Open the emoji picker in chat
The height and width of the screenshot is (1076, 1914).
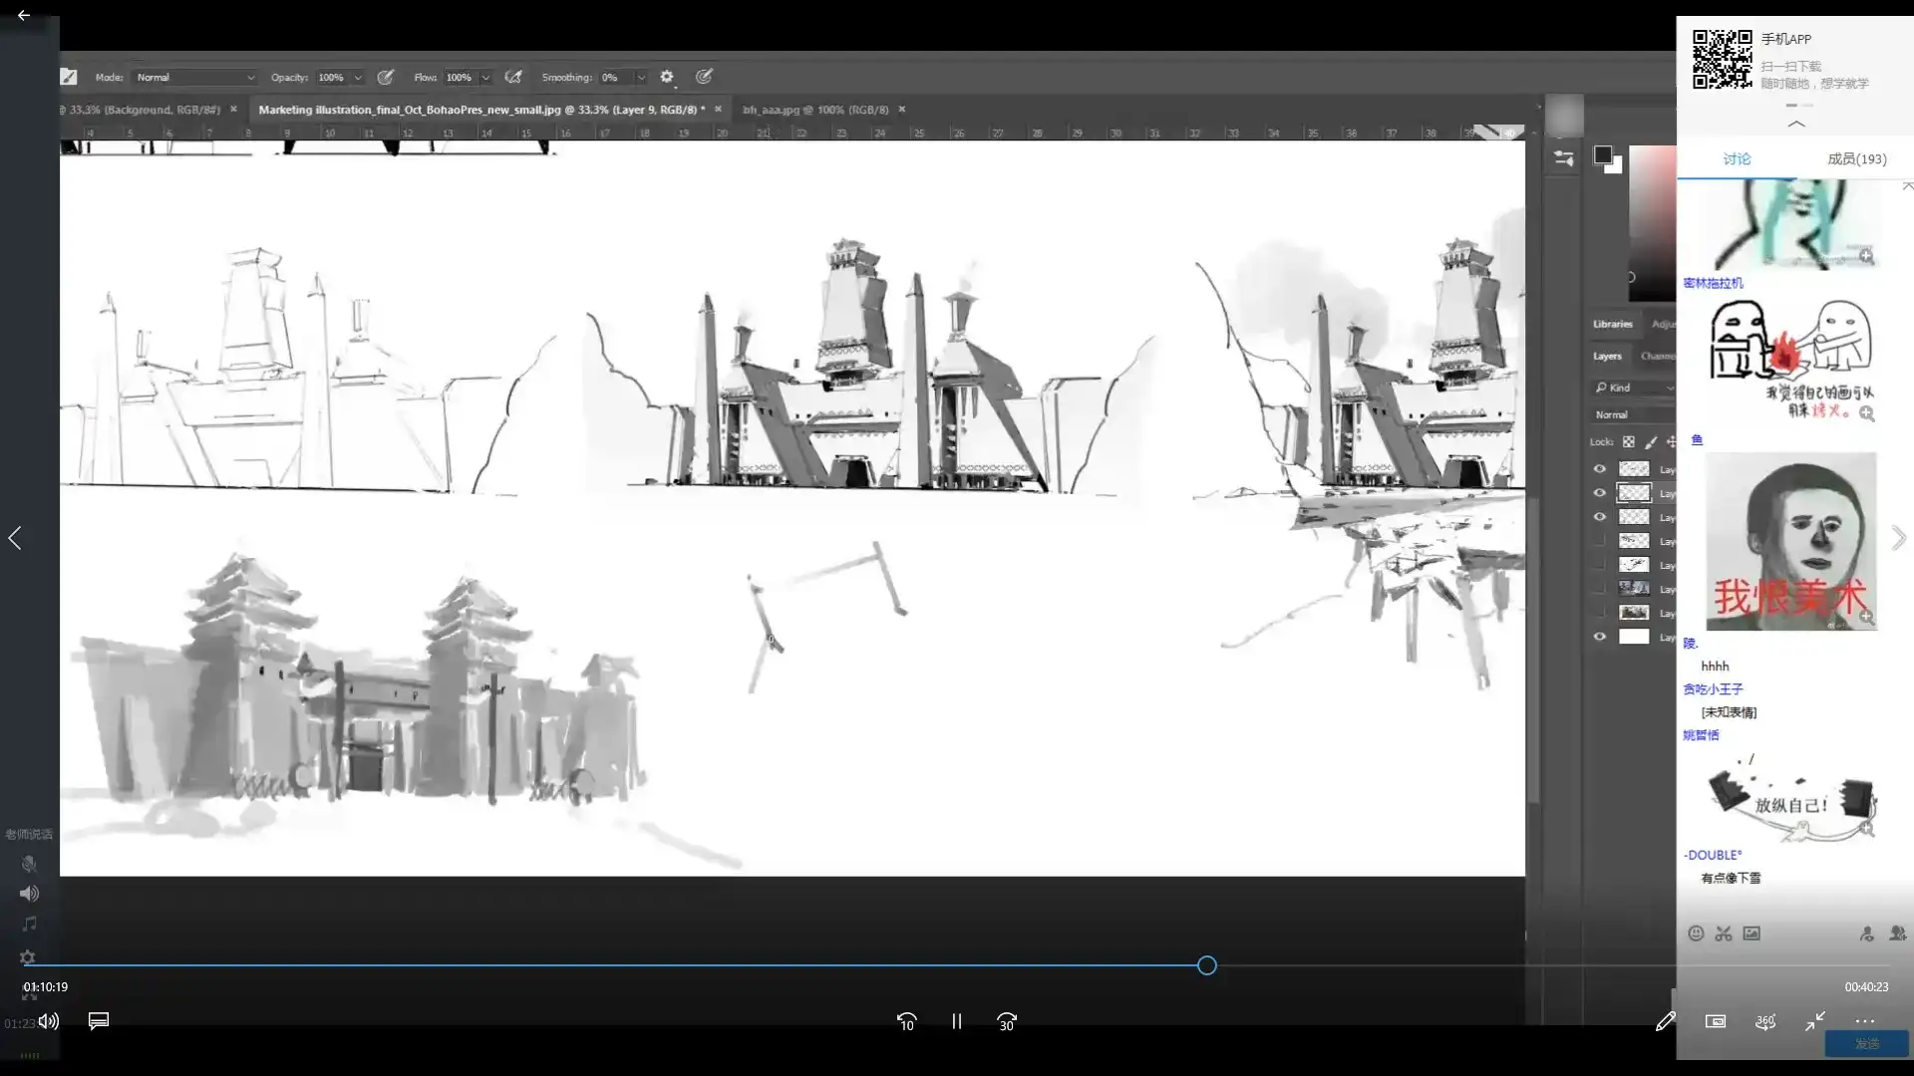click(x=1695, y=934)
